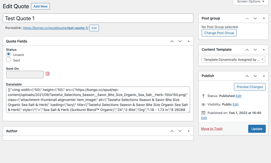Viewport: 271px width, 163px height.
Task: Click the Edit Quote page heading
Action: point(16,6)
